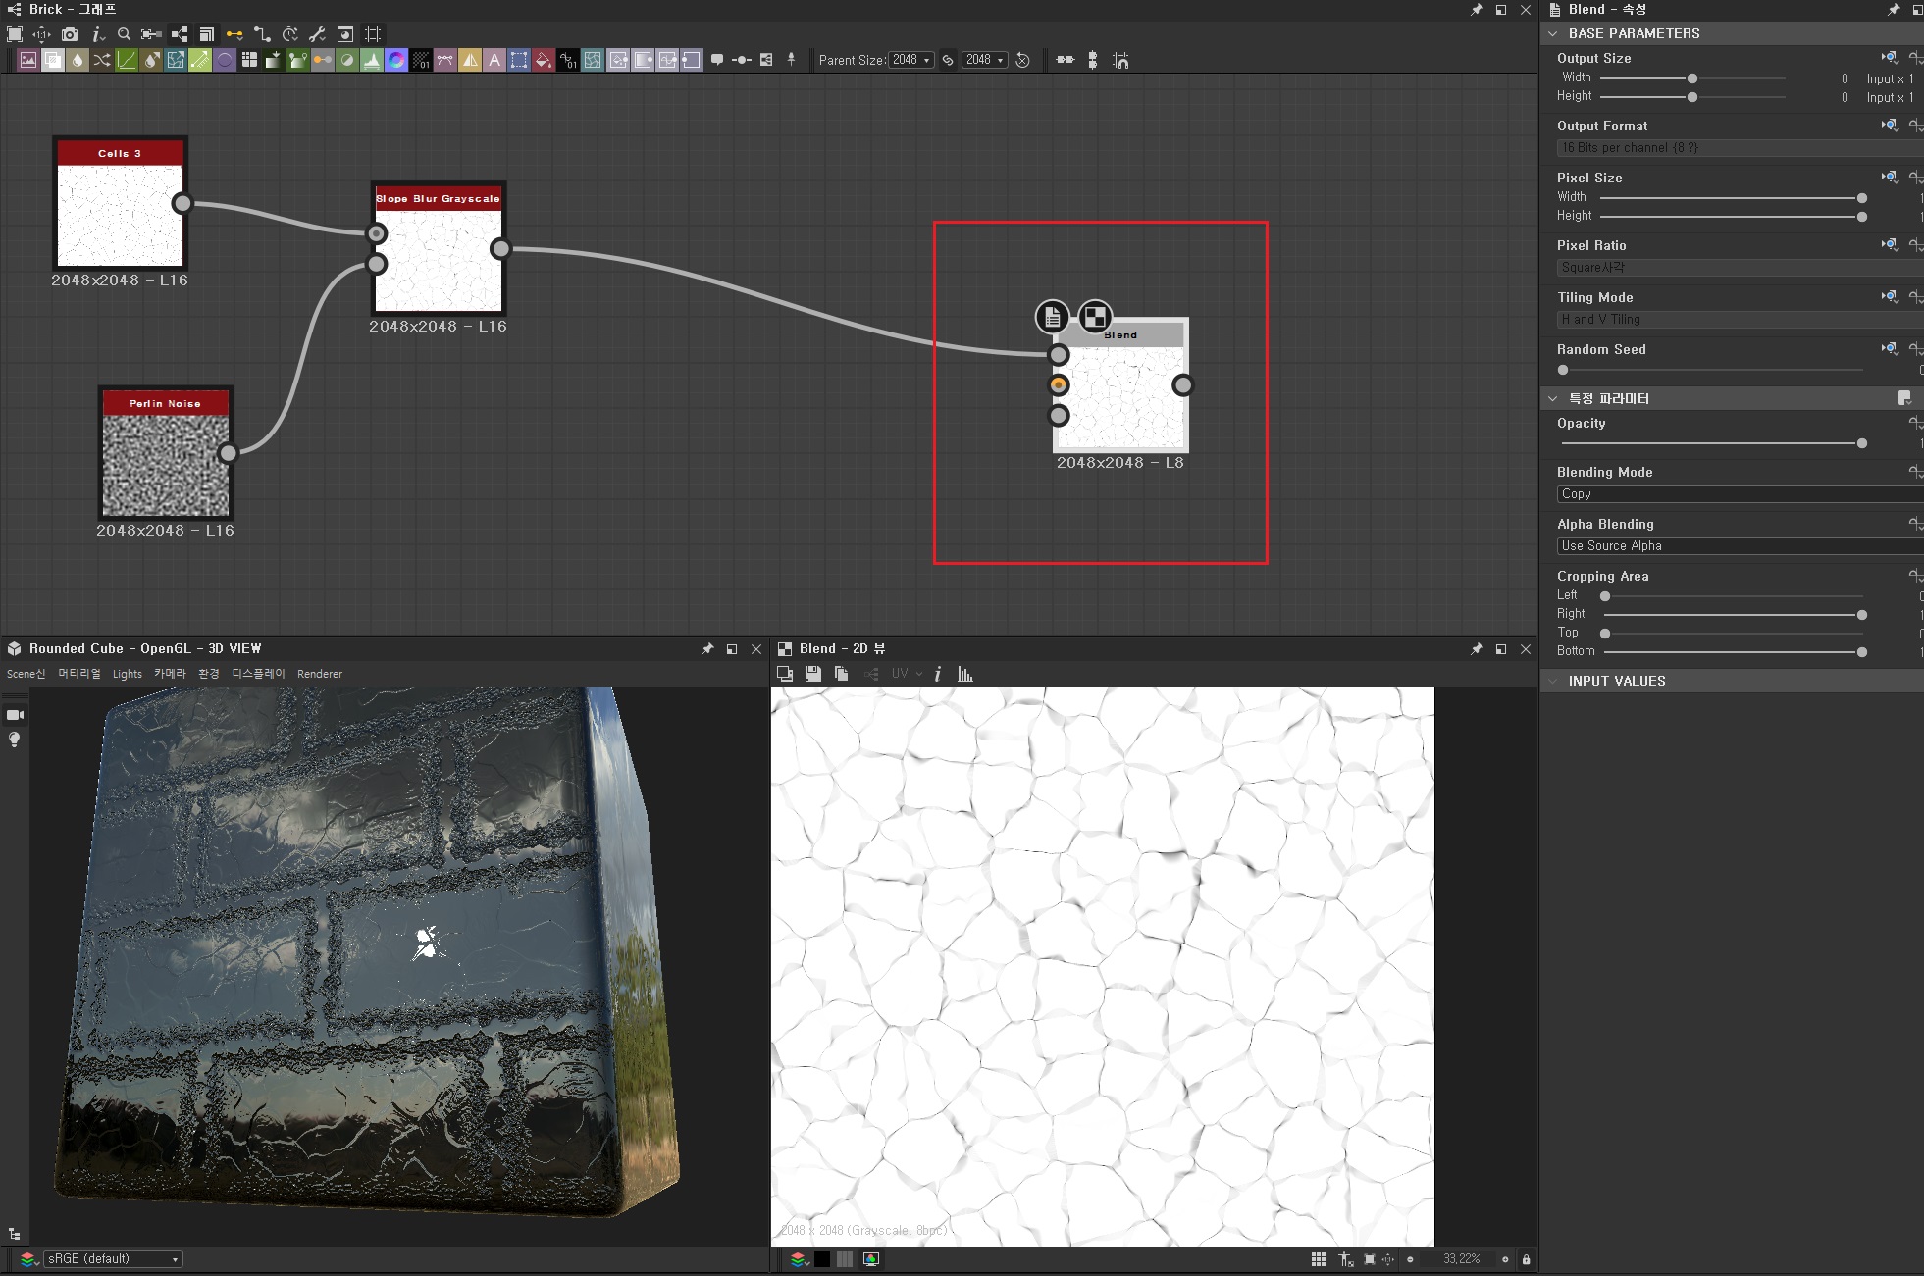This screenshot has width=1924, height=1276.
Task: Open the Blending Mode Copy dropdown
Action: (1737, 494)
